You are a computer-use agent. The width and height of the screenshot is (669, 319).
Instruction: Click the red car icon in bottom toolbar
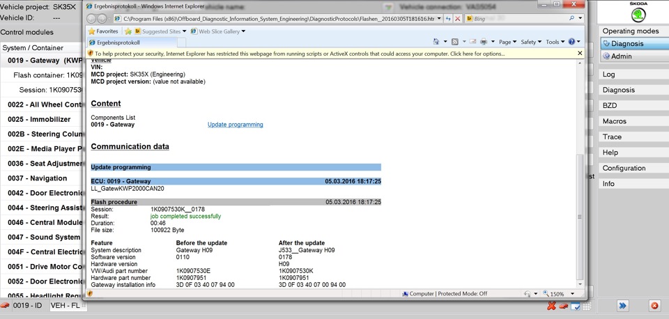click(563, 306)
